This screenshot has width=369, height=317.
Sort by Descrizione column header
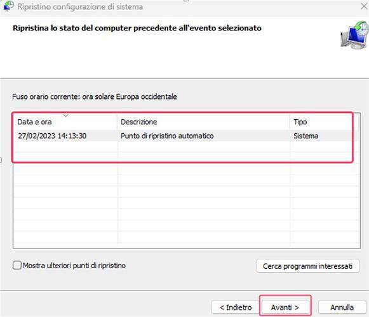pos(203,122)
